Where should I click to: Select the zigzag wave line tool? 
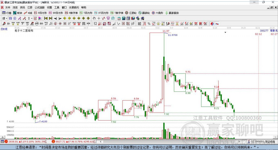[x=118, y=24]
